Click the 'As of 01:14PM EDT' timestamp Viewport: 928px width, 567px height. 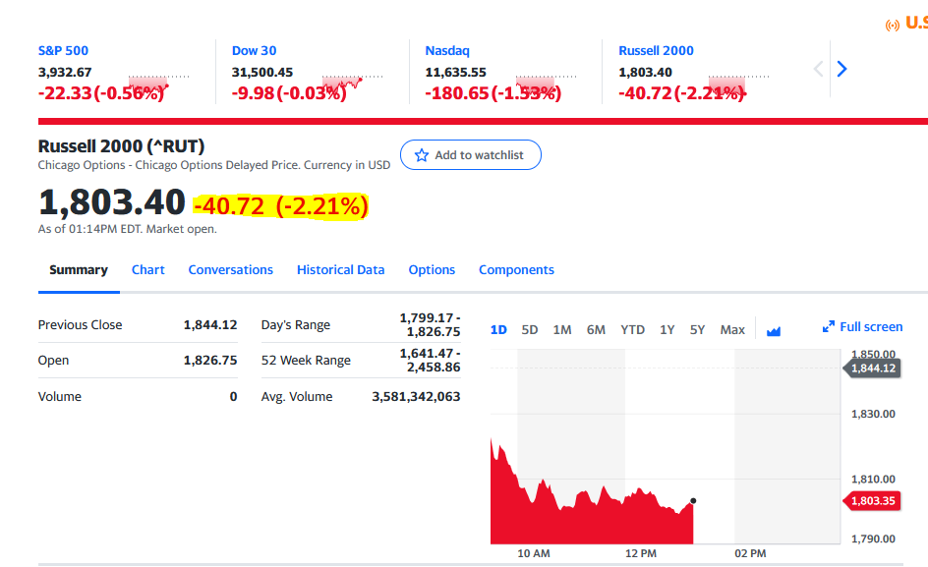pos(127,229)
